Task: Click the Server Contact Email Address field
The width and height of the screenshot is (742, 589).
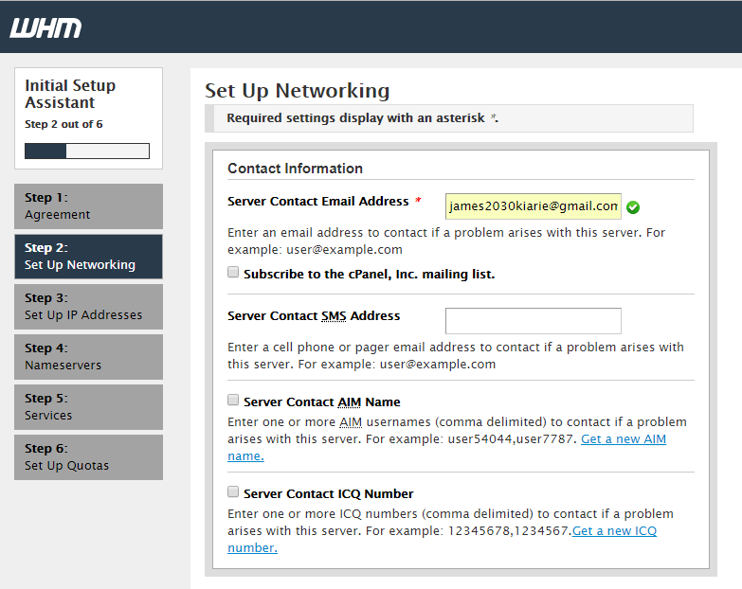Action: click(x=533, y=206)
